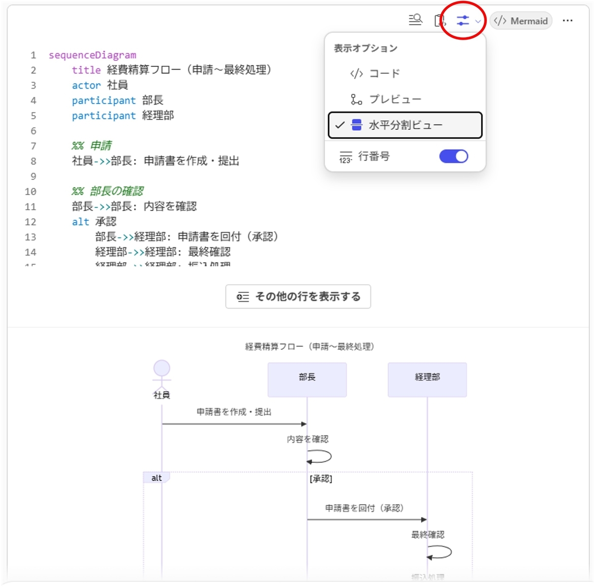595x587 pixels.
Task: Click the 経理部 participant box
Action: [x=427, y=379]
